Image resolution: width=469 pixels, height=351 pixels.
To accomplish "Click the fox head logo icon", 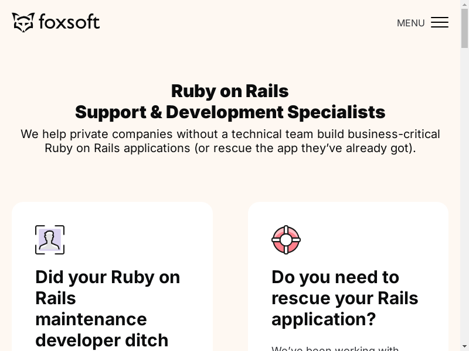I will click(23, 22).
